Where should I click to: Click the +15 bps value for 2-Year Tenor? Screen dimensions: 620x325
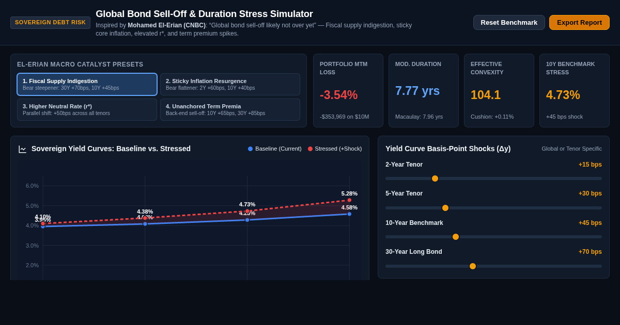[x=590, y=165]
